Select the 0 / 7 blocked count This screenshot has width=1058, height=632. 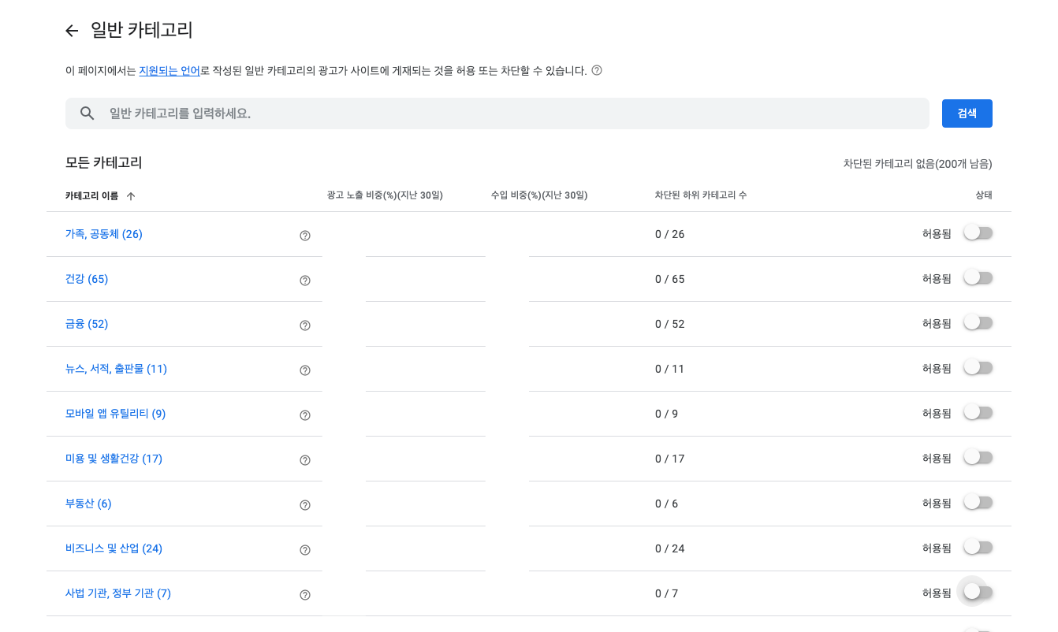coord(667,594)
